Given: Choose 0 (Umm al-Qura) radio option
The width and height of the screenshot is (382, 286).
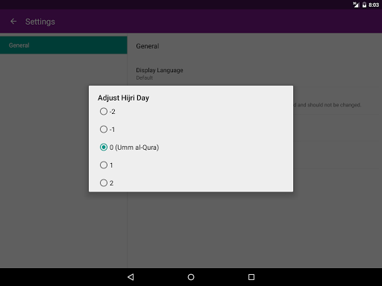Looking at the screenshot, I should (104, 147).
